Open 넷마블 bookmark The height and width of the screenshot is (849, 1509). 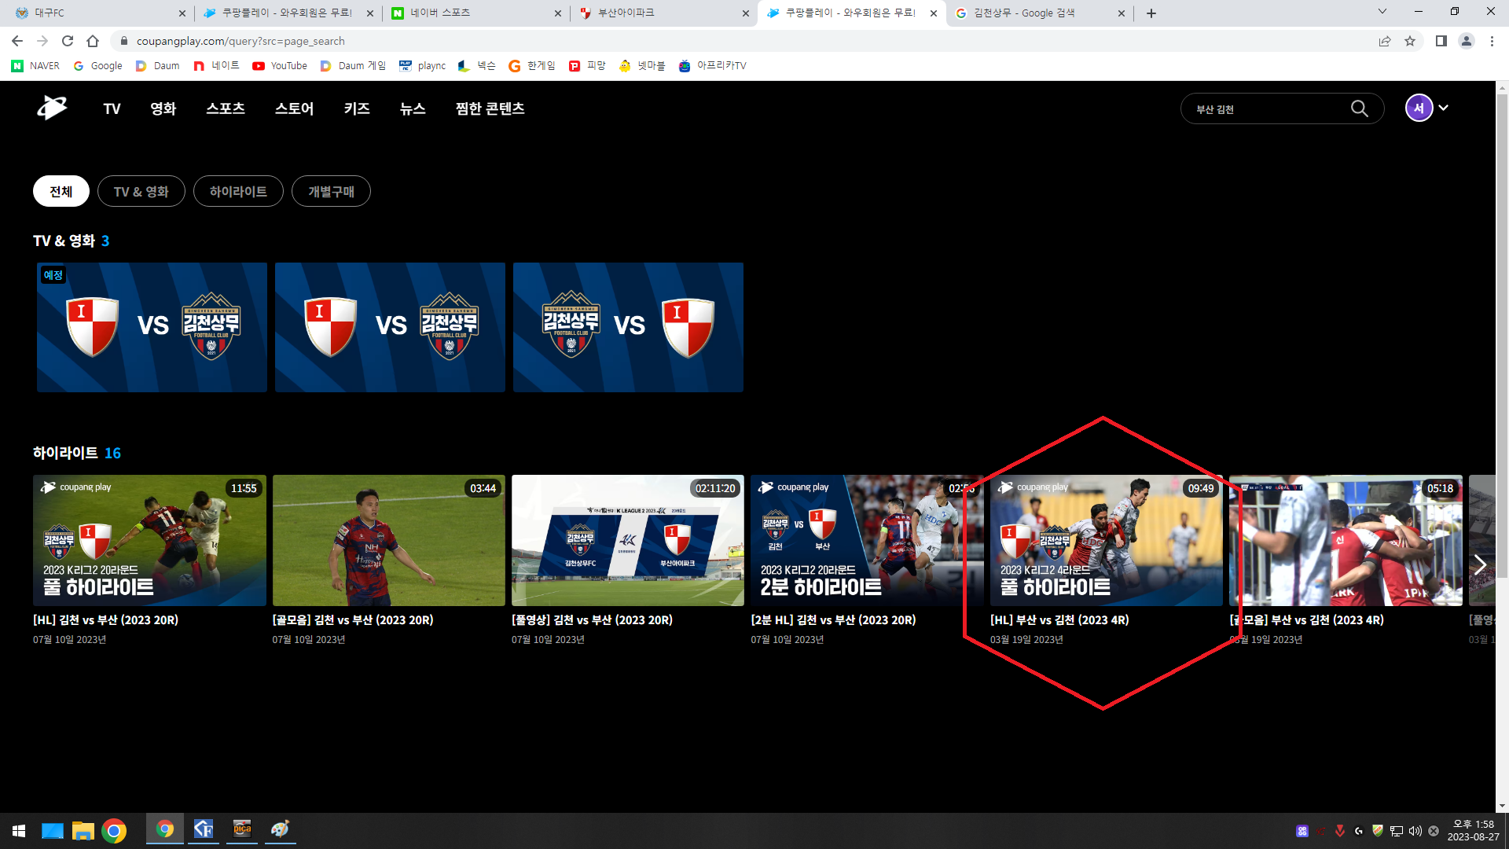[x=642, y=66]
